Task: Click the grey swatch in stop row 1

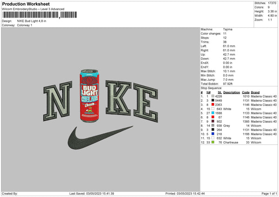Action: [213, 96]
